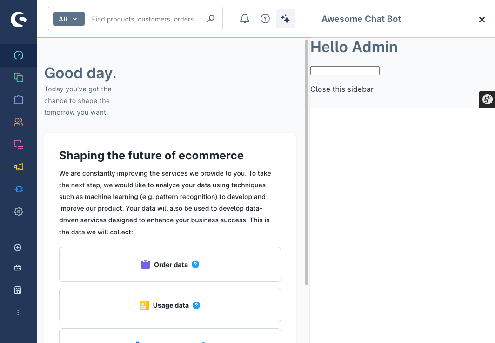Image resolution: width=495 pixels, height=343 pixels.
Task: Click the "Close this sidebar" text
Action: (x=342, y=89)
